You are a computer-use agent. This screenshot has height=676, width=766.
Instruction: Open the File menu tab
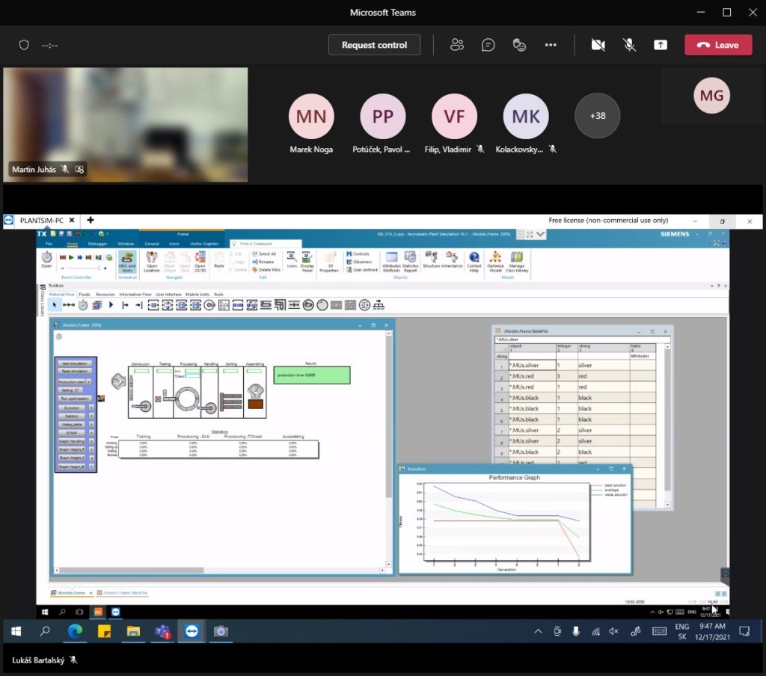pyautogui.click(x=49, y=244)
